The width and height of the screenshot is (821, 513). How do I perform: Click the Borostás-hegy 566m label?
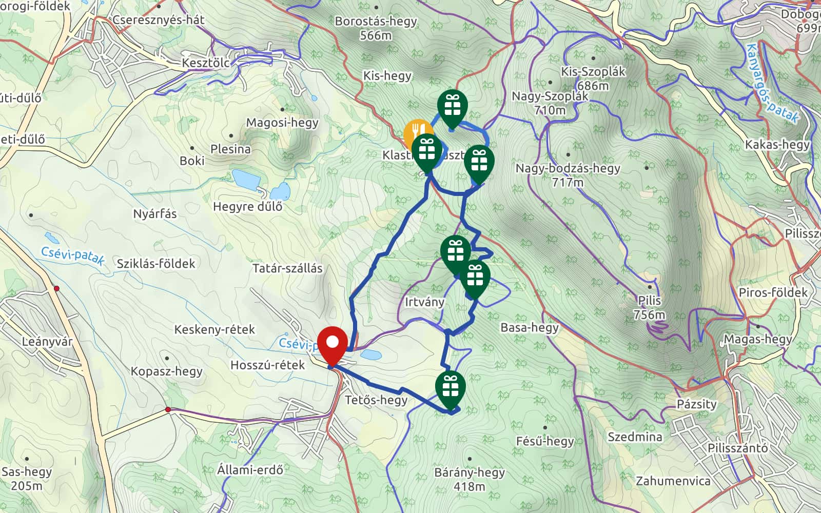[x=376, y=28]
